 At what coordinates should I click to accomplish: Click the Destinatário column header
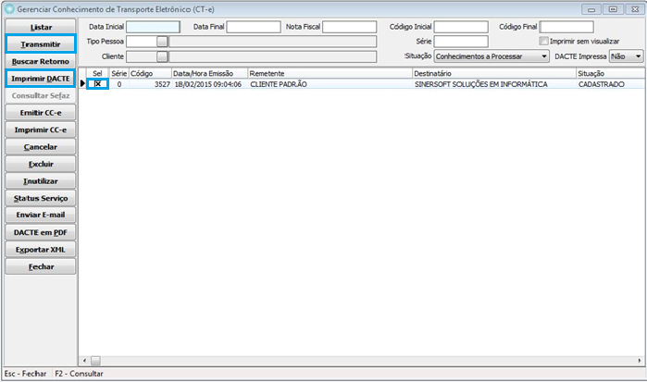492,72
